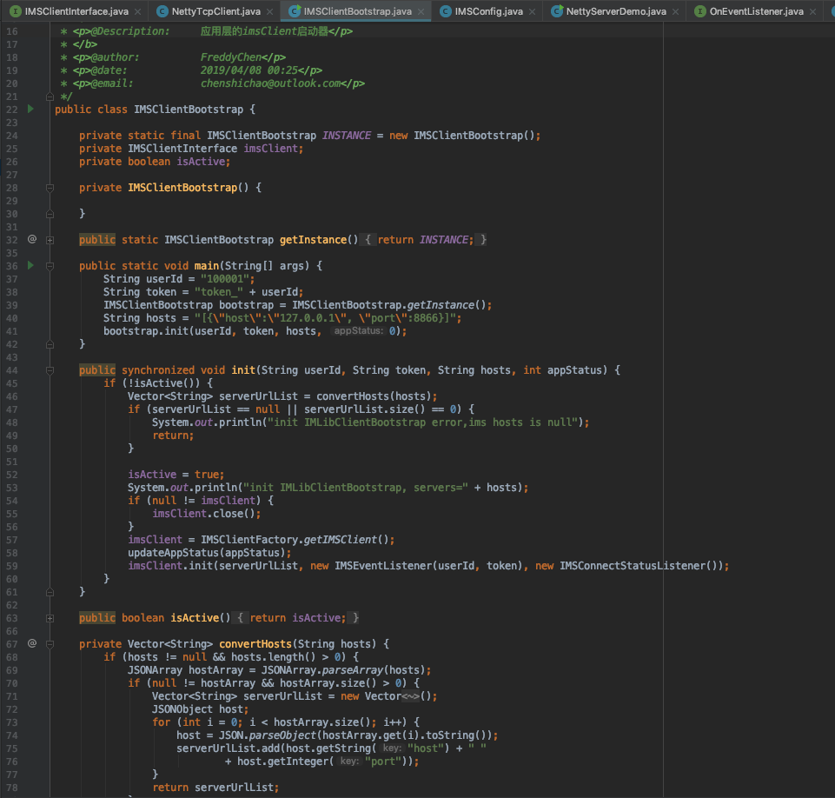Expand the folded getInstance method
835x798 pixels.
pos(50,240)
